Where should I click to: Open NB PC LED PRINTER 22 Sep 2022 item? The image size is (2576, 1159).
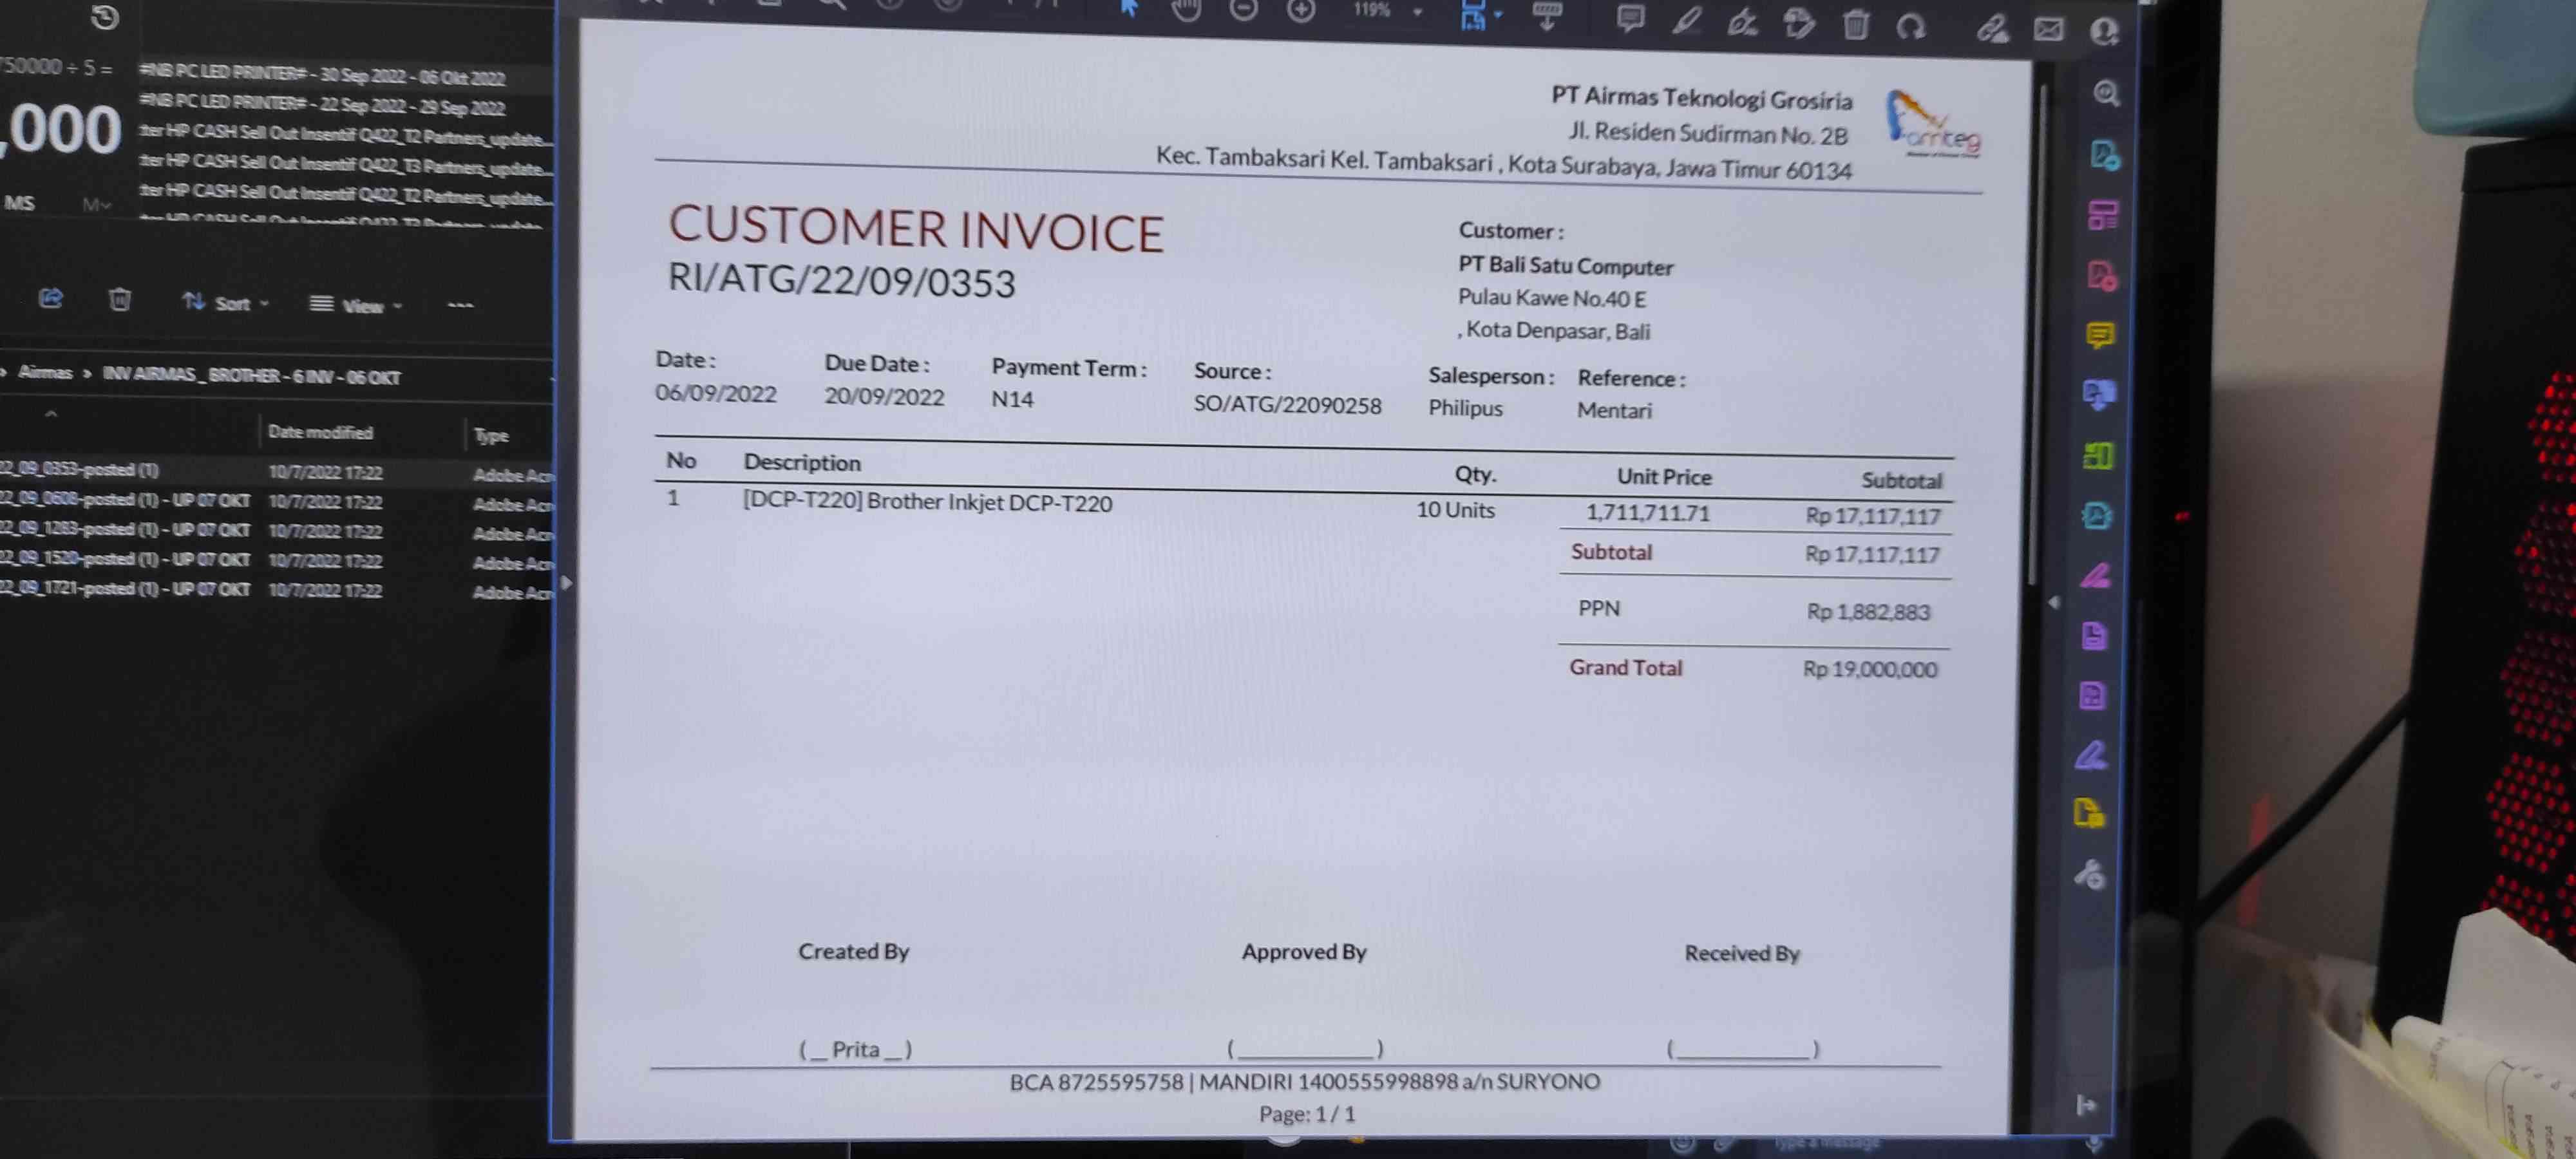322,105
